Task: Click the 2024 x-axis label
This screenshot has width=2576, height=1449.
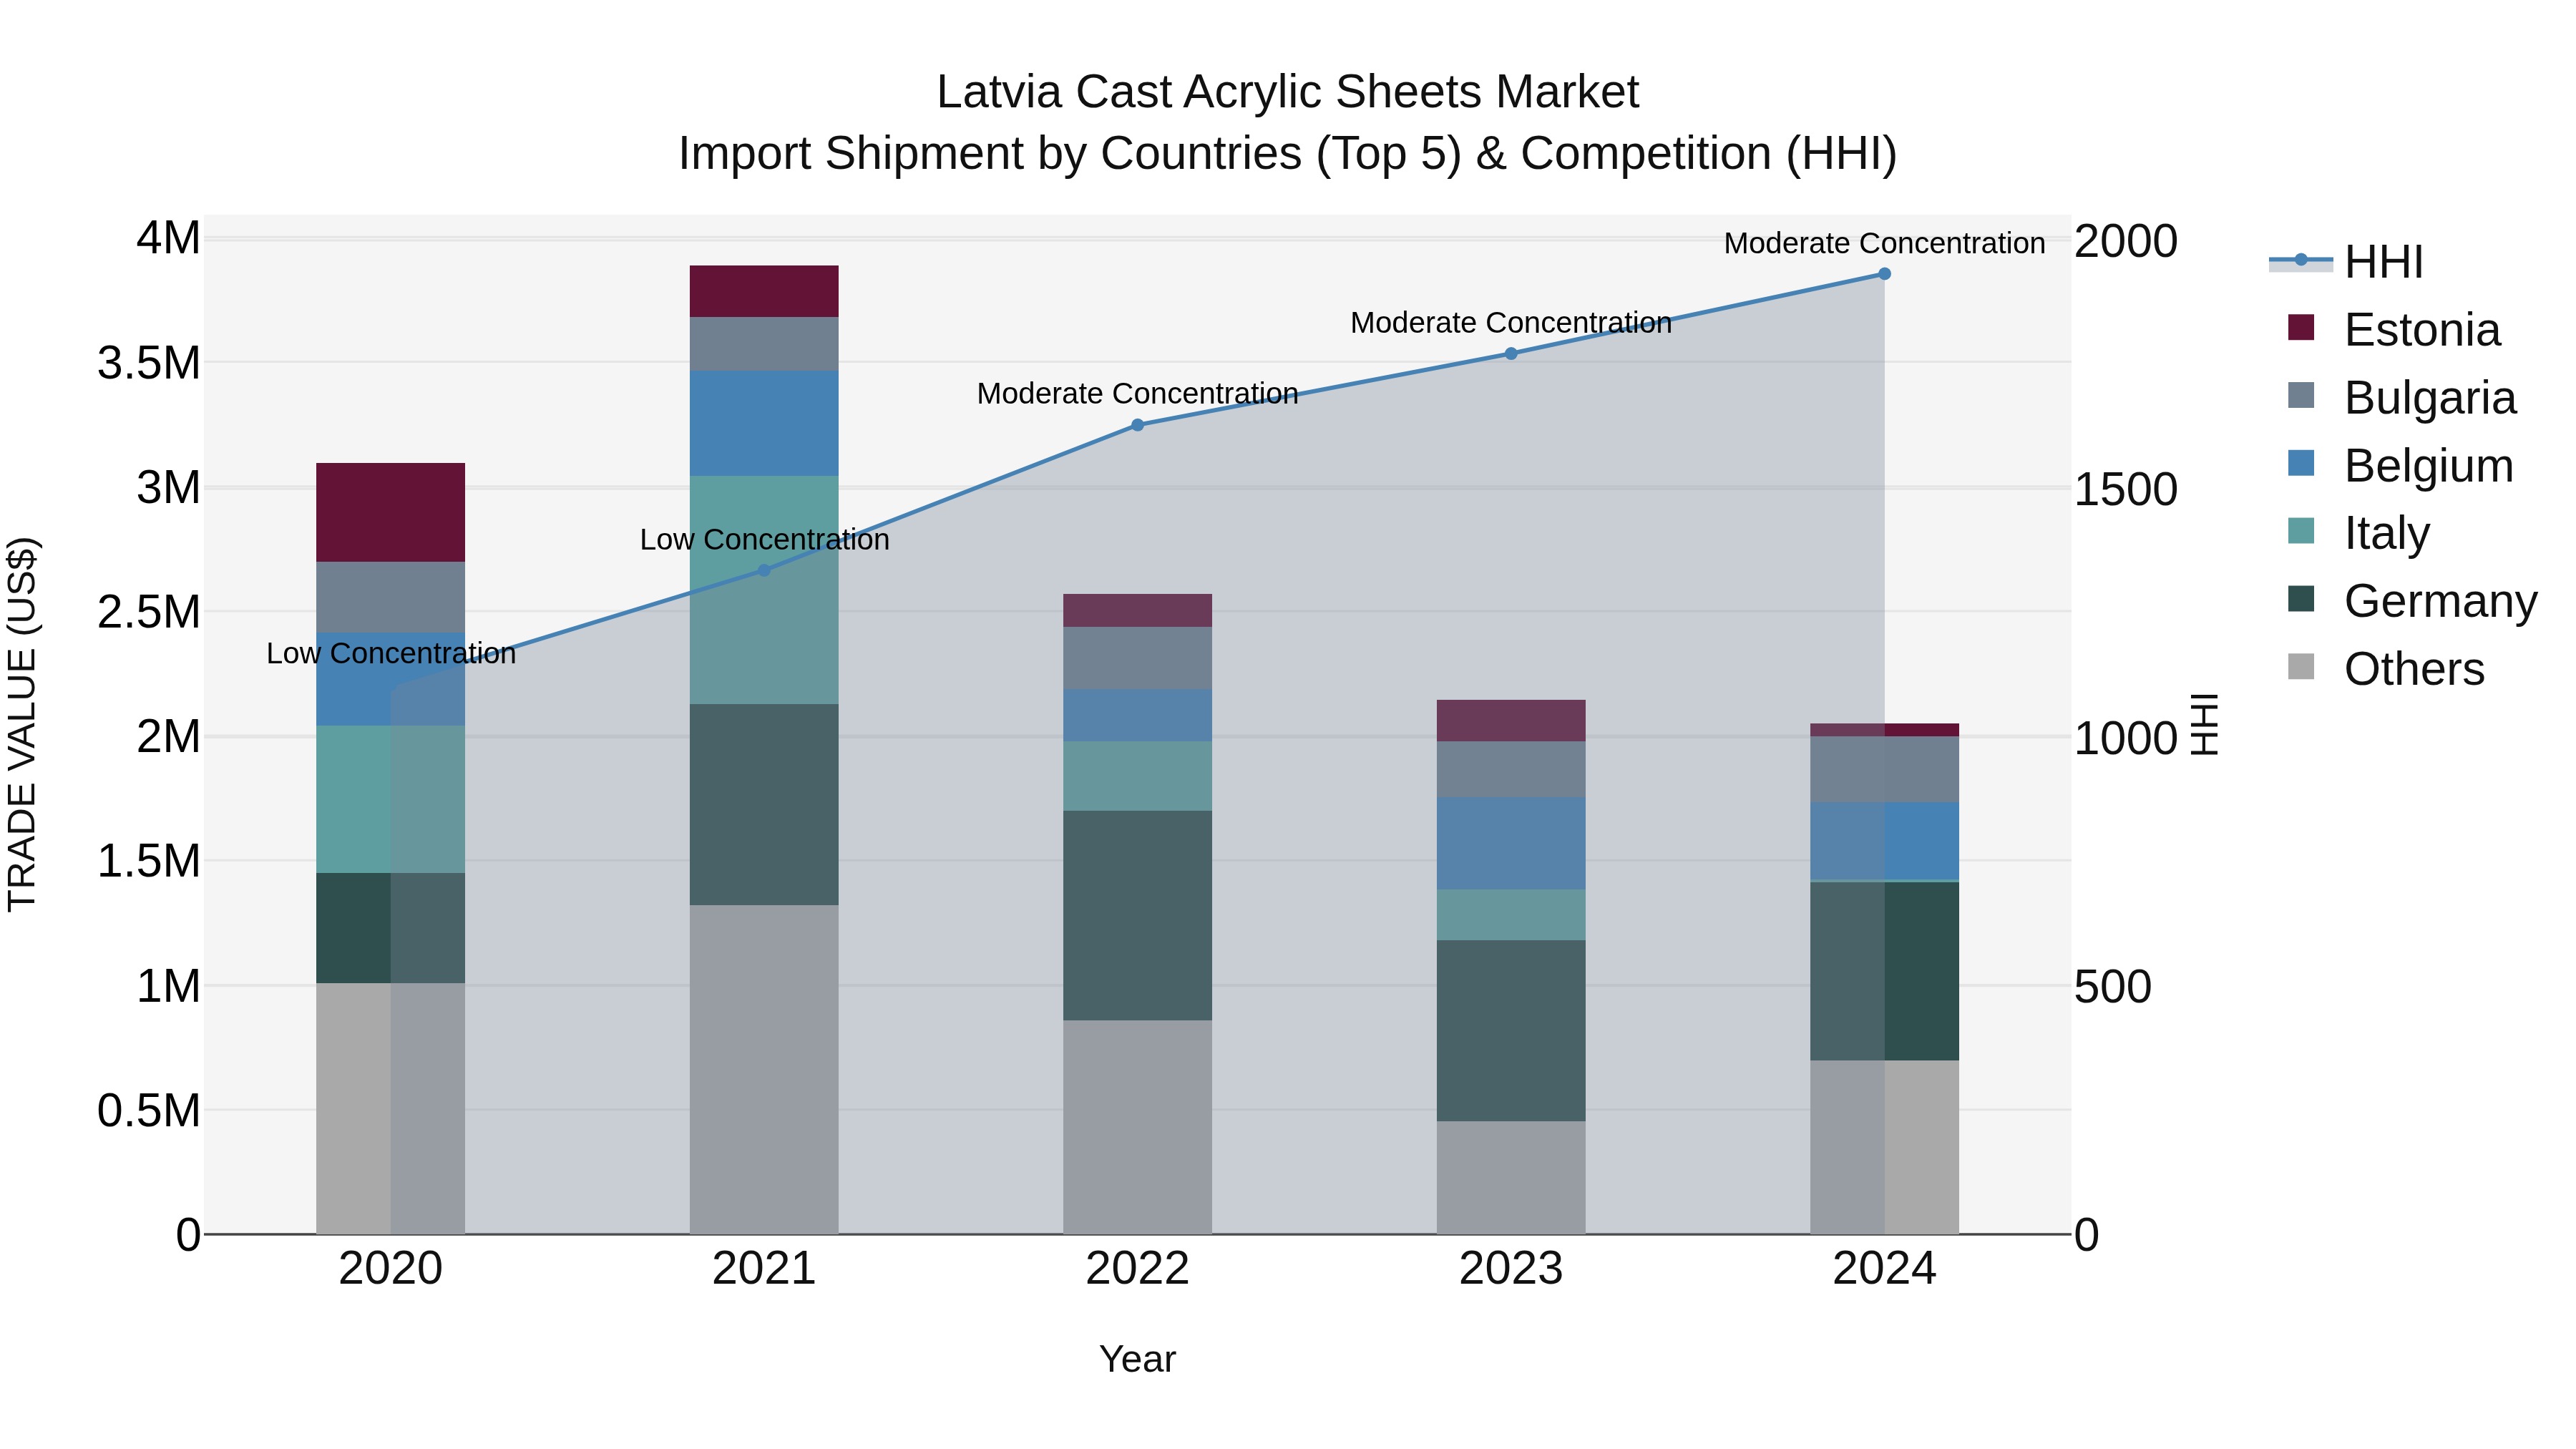Action: [1884, 1268]
